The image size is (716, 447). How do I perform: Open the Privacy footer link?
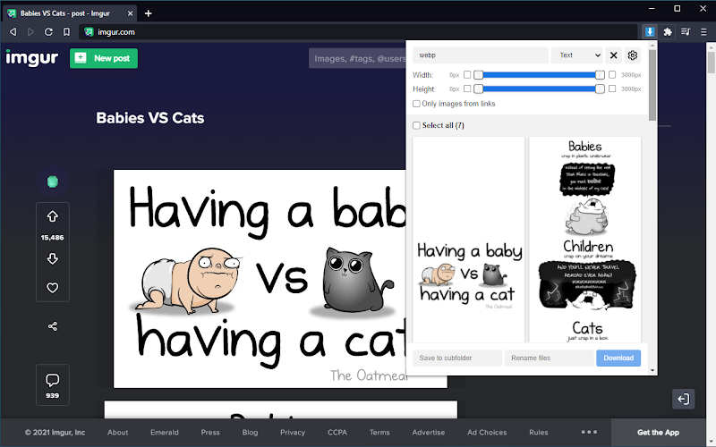pyautogui.click(x=293, y=433)
